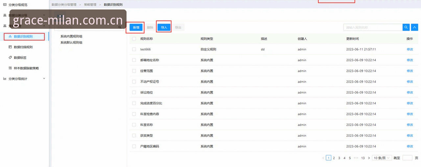The height and width of the screenshot is (167, 421).
Task: Click the 数据标签 tag icon
Action: click(x=10, y=58)
